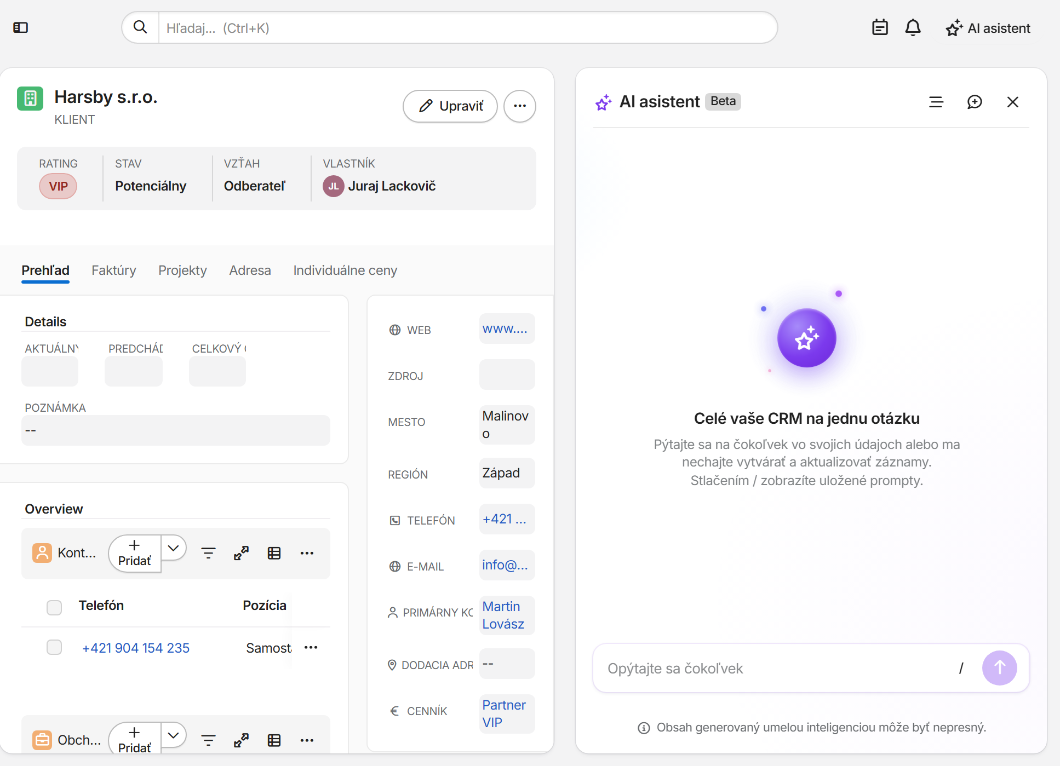Open chat history list in the AI asistent panel
1060x766 pixels.
[936, 102]
